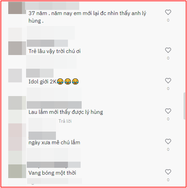The height and width of the screenshot is (188, 187).
Task: Click the like count under the "37 năm" heart
Action: (x=168, y=20)
